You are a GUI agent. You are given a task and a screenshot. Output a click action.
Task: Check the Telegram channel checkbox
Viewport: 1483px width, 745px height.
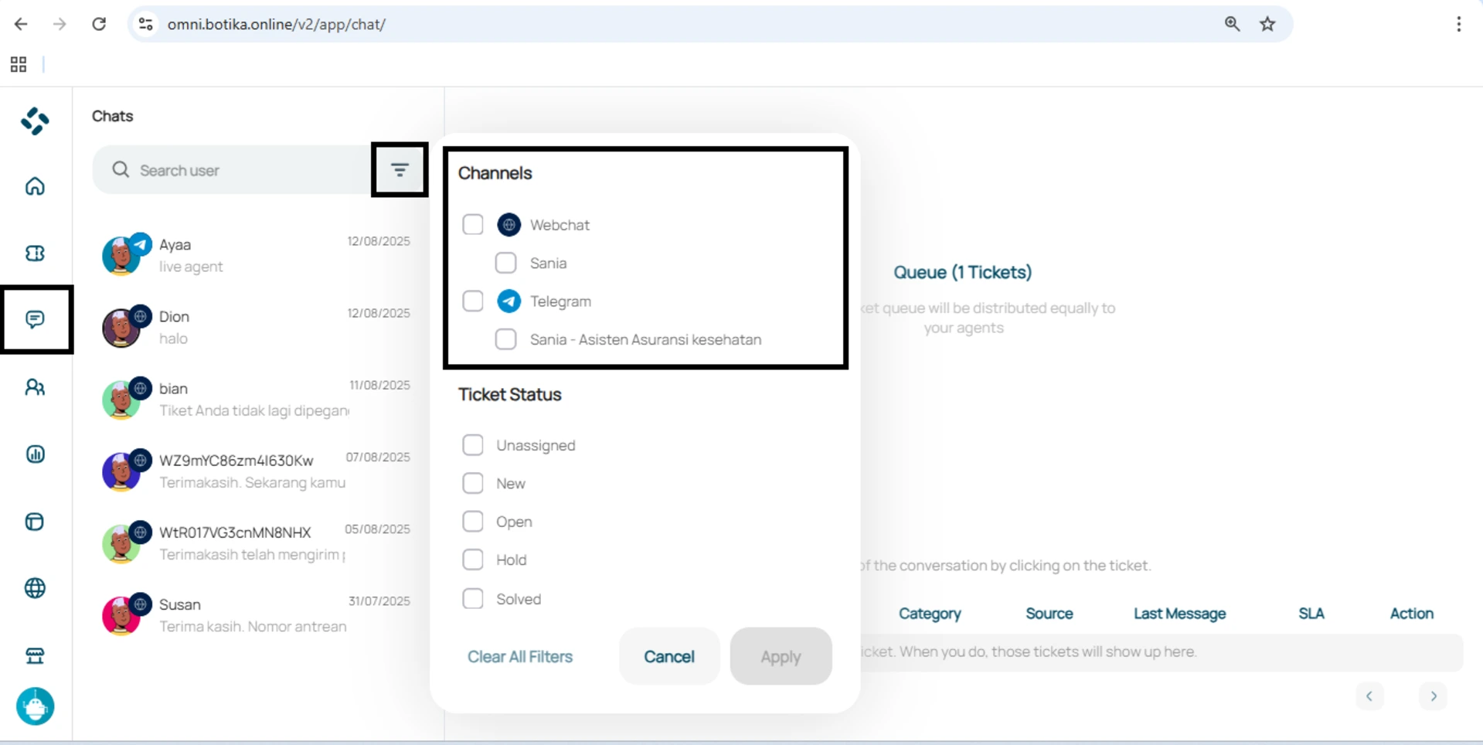[473, 301]
